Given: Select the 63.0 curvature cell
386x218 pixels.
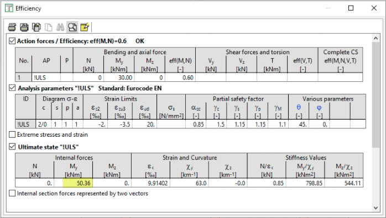Looking at the screenshot, I should coord(189,183).
